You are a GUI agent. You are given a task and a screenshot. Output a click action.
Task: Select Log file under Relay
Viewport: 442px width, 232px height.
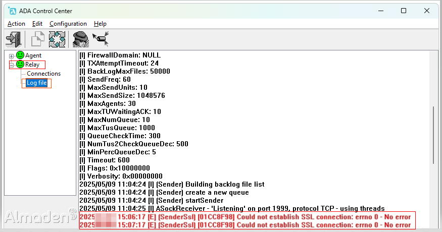pos(37,83)
